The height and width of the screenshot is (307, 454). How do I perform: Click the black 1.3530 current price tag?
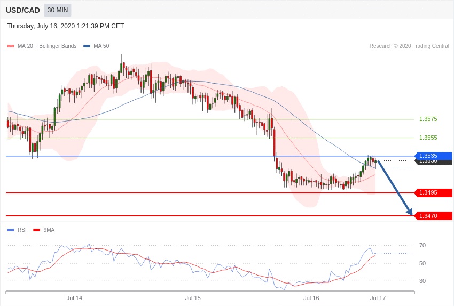pyautogui.click(x=434, y=162)
